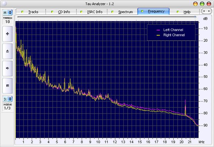Click the position slider handle above graph
This screenshot has height=147, width=214.
pos(195,17)
